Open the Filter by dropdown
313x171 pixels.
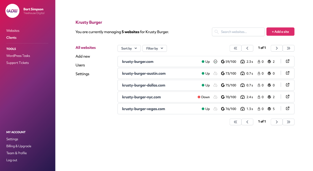tap(155, 48)
